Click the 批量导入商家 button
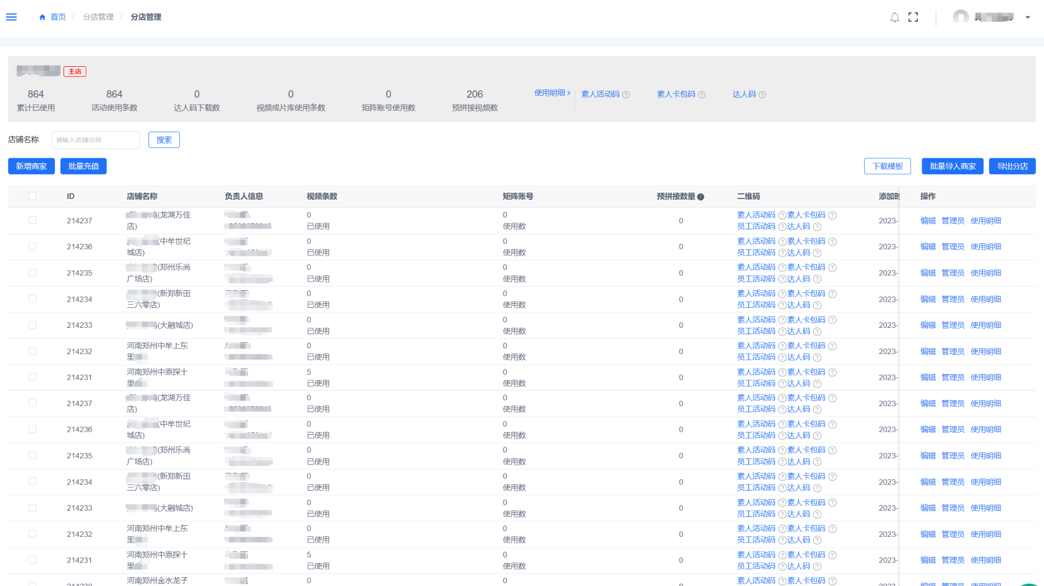 [x=952, y=166]
